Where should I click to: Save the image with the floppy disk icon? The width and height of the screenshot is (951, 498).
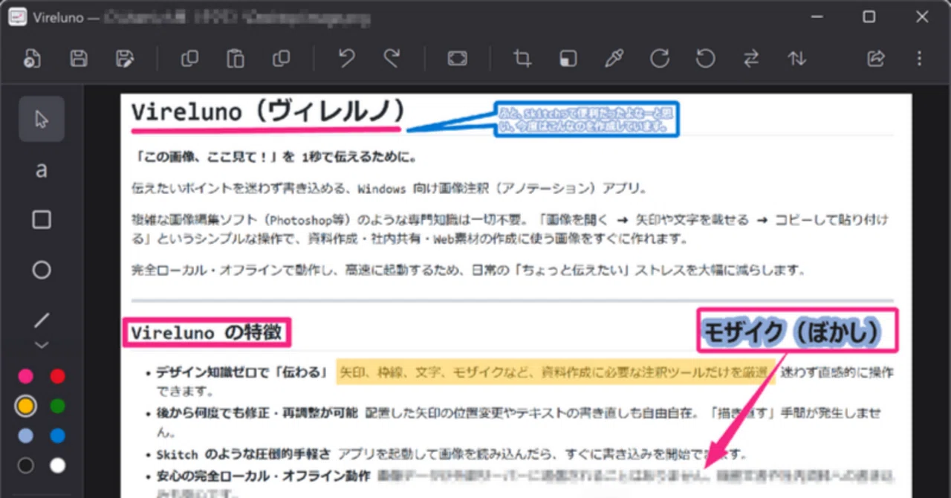(79, 59)
